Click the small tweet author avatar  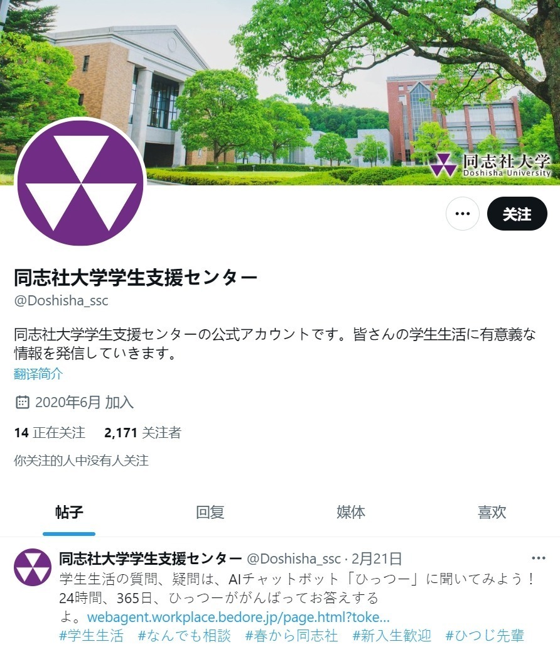point(33,567)
